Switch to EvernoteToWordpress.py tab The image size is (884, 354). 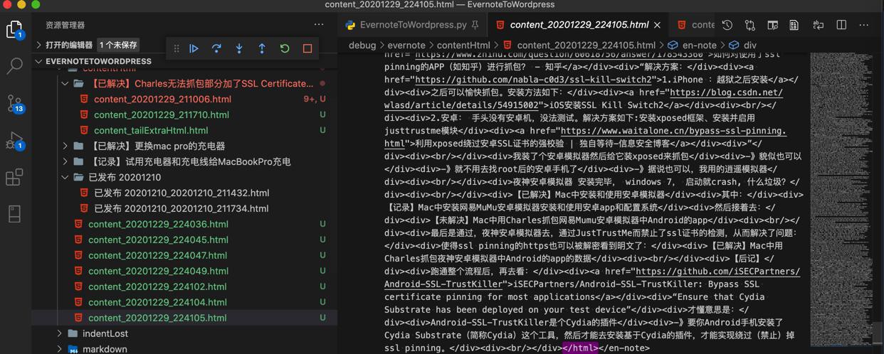point(413,25)
